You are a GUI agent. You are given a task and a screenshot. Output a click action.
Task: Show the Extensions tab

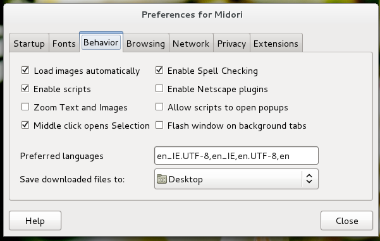(276, 44)
